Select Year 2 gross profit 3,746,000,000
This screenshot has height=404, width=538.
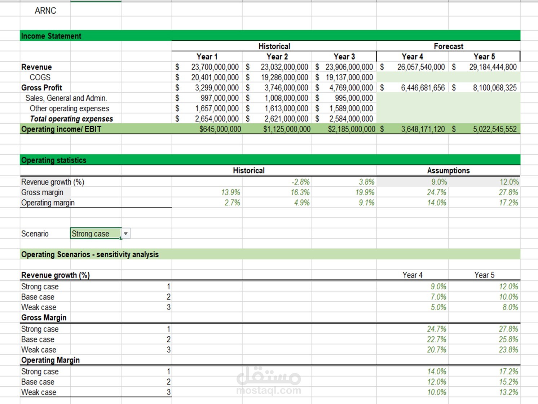tap(277, 88)
